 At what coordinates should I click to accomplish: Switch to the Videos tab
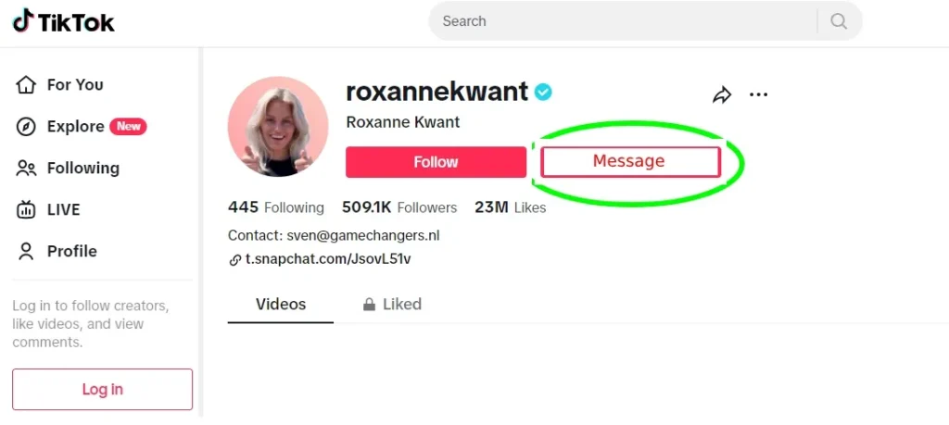tap(280, 304)
